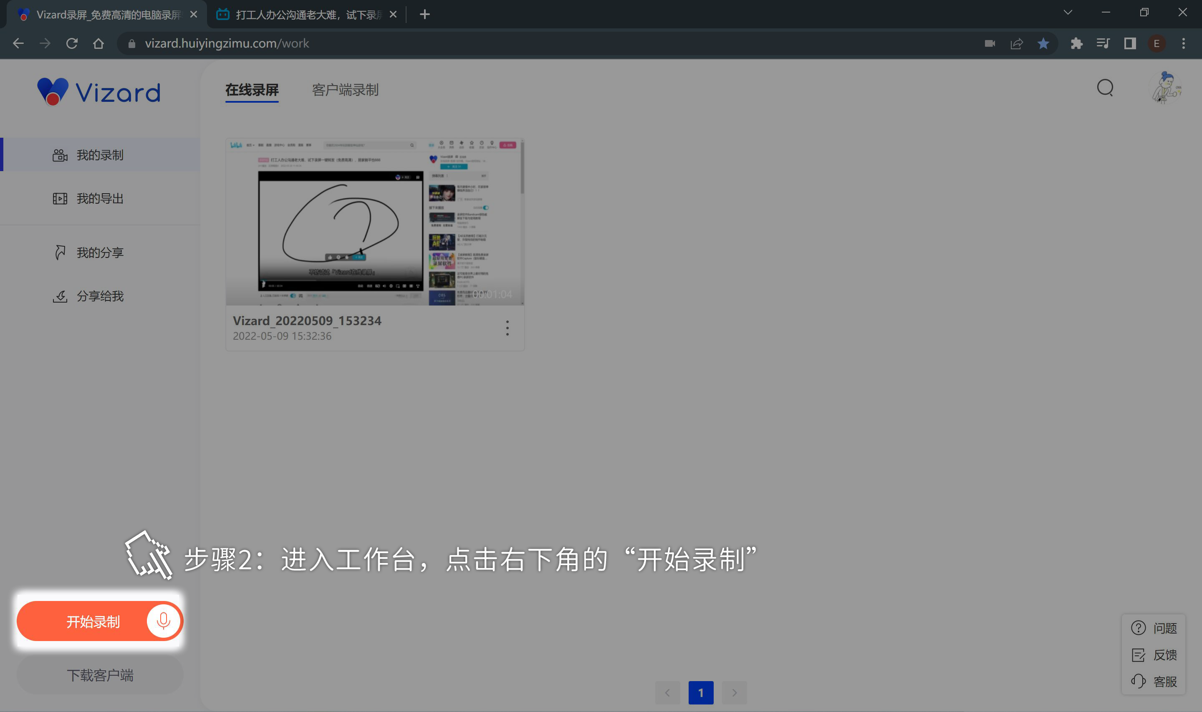Open the search magnifier icon
Image resolution: width=1202 pixels, height=712 pixels.
coord(1105,88)
